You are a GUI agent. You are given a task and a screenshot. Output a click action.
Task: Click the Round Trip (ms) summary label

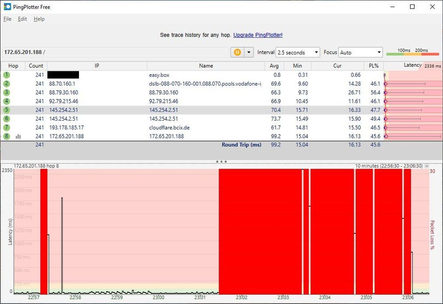click(241, 145)
